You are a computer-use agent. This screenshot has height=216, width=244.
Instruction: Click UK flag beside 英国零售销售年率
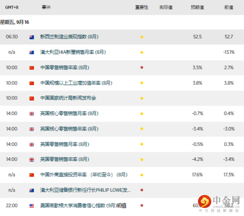pyautogui.click(x=32, y=160)
